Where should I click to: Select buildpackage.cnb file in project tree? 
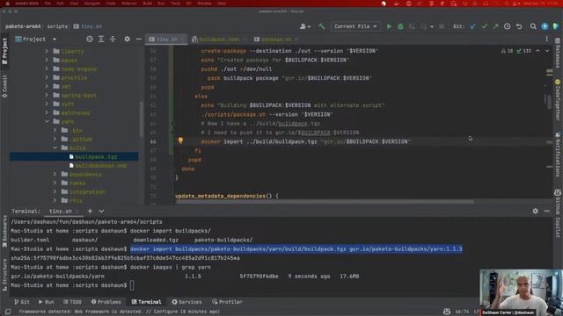(98, 166)
